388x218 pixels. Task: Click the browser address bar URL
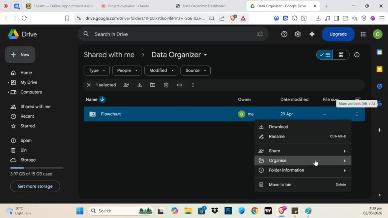[x=145, y=18]
